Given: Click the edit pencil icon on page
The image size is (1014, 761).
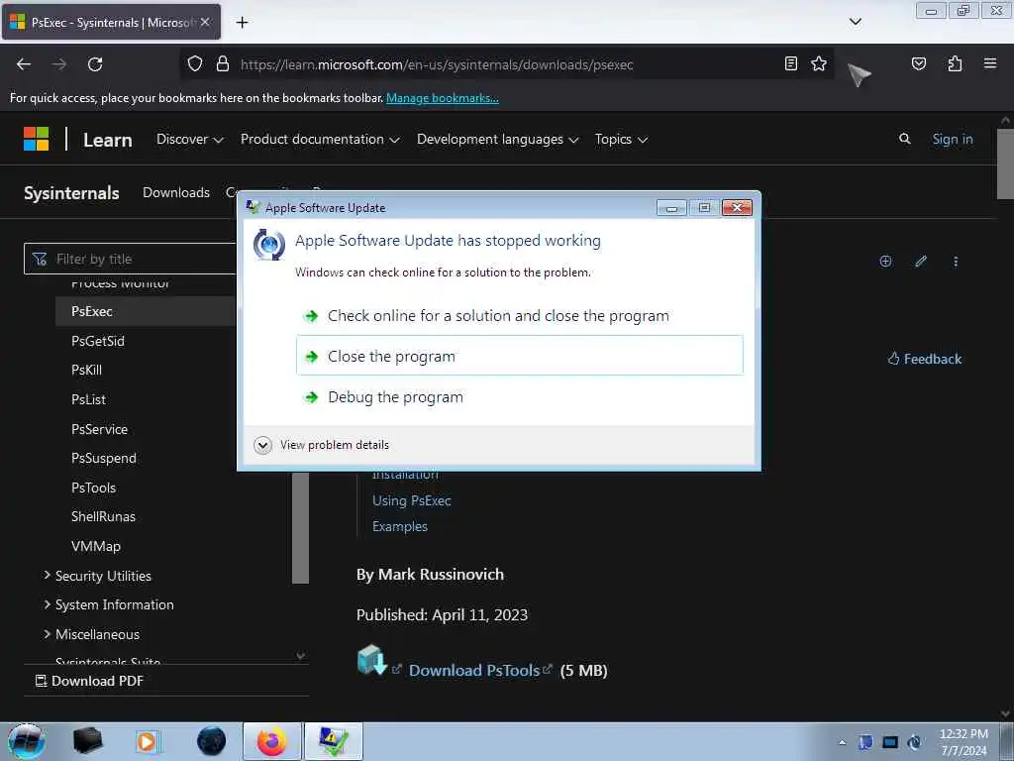Looking at the screenshot, I should (921, 261).
